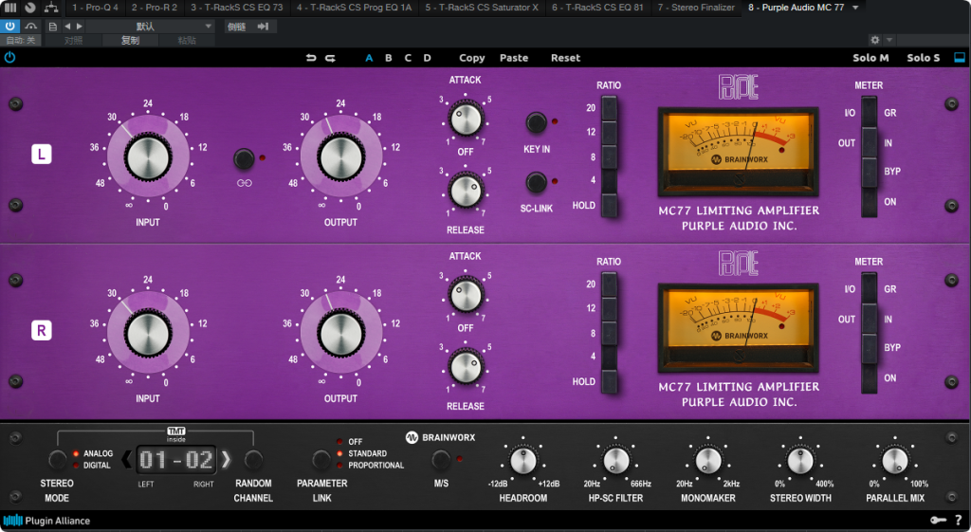Viewport: 971px width, 532px height.
Task: Open the routing tree icon
Action: click(x=51, y=8)
